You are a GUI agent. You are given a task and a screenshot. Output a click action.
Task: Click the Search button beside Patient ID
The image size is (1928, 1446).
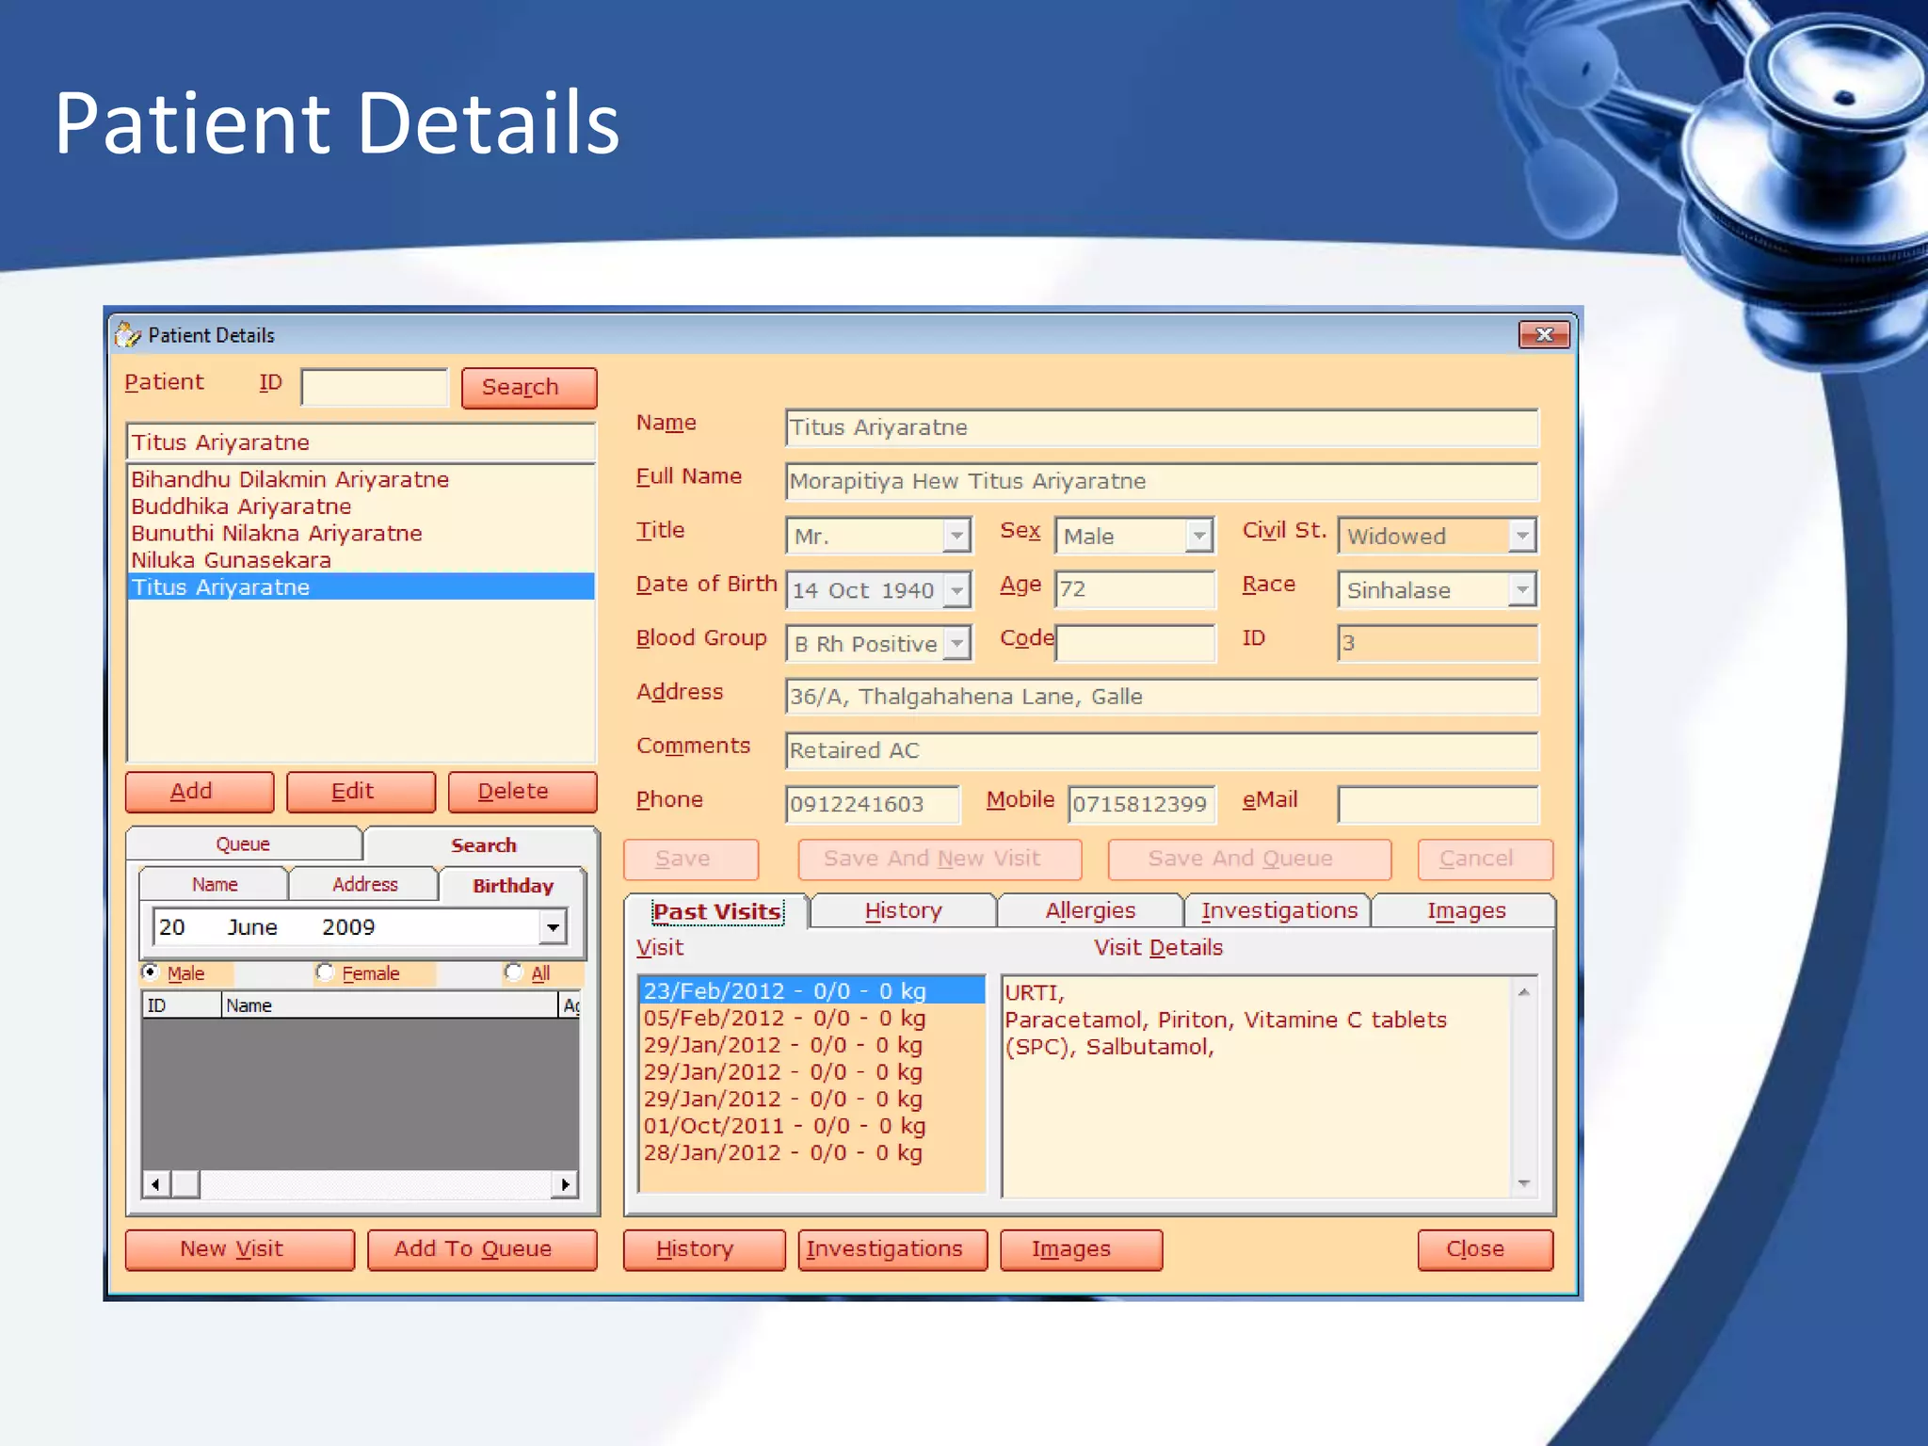[x=529, y=387]
